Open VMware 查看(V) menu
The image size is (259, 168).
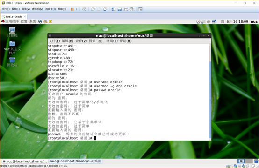[26, 9]
